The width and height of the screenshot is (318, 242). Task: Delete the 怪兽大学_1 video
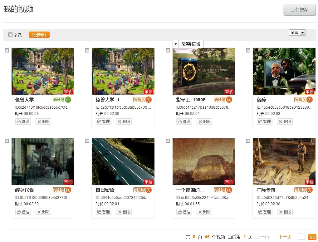click(124, 121)
